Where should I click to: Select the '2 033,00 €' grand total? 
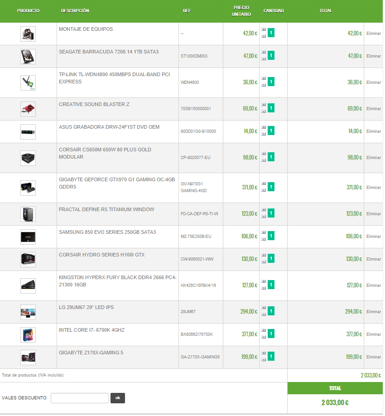335,403
